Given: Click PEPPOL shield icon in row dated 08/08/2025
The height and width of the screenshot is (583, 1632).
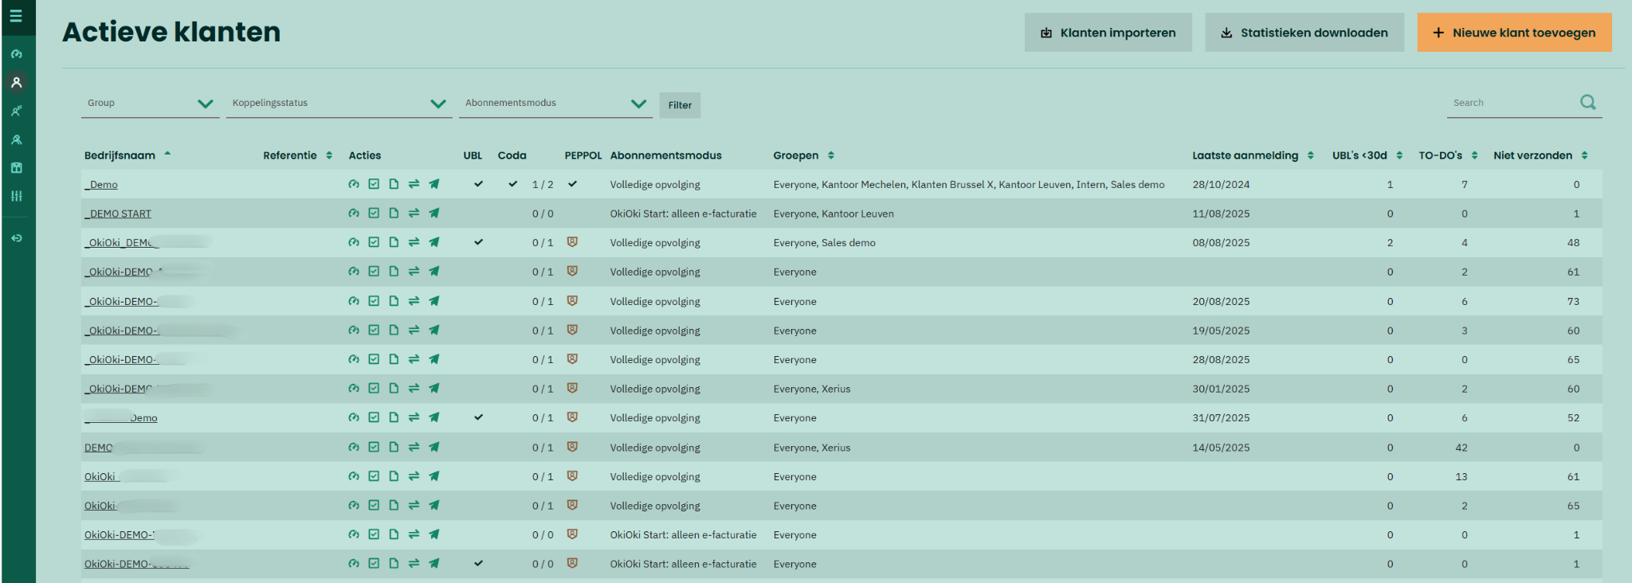Looking at the screenshot, I should pyautogui.click(x=572, y=242).
